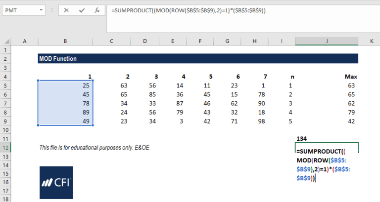380x202 pixels.
Task: Select row 1 header
Action: pyautogui.click(x=5, y=50)
